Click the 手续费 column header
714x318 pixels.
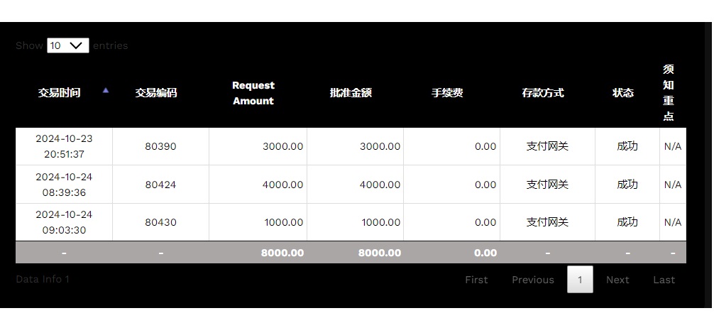[x=447, y=93]
